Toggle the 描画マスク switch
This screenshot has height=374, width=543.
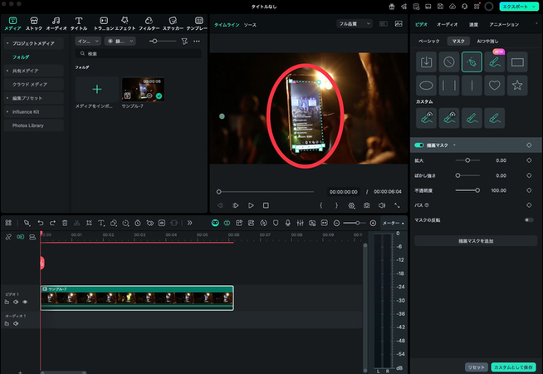(x=419, y=145)
